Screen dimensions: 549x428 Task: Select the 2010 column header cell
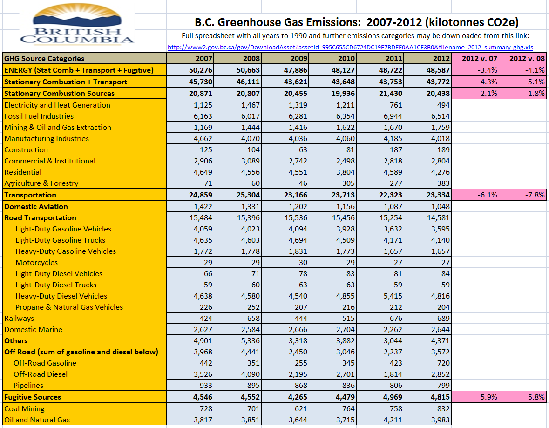click(332, 58)
